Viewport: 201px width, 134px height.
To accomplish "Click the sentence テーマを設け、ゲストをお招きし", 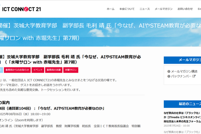I will [36, 85].
